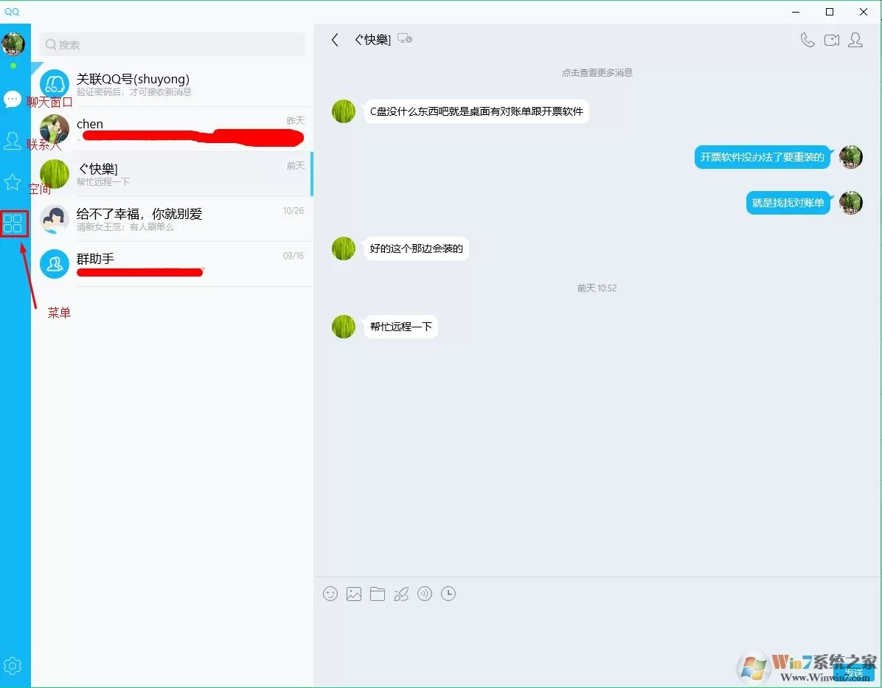
Task: Click the QQ title text
Action: 12,11
